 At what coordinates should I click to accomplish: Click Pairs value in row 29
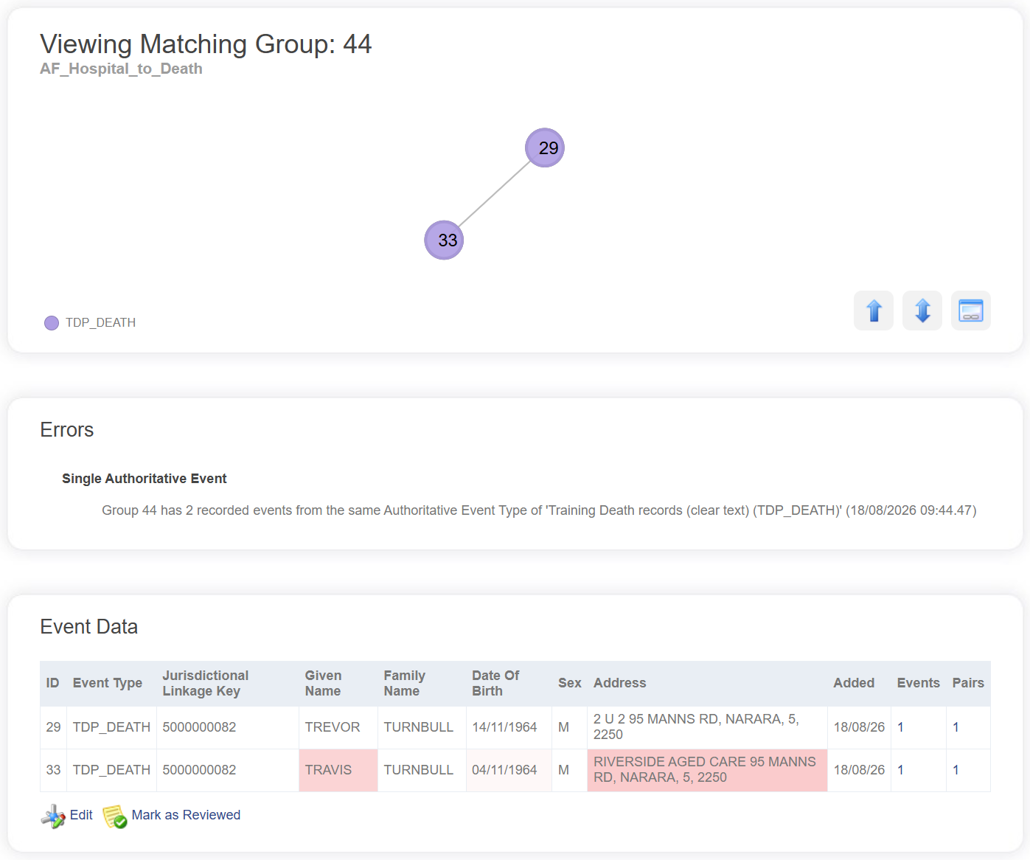[x=956, y=727]
